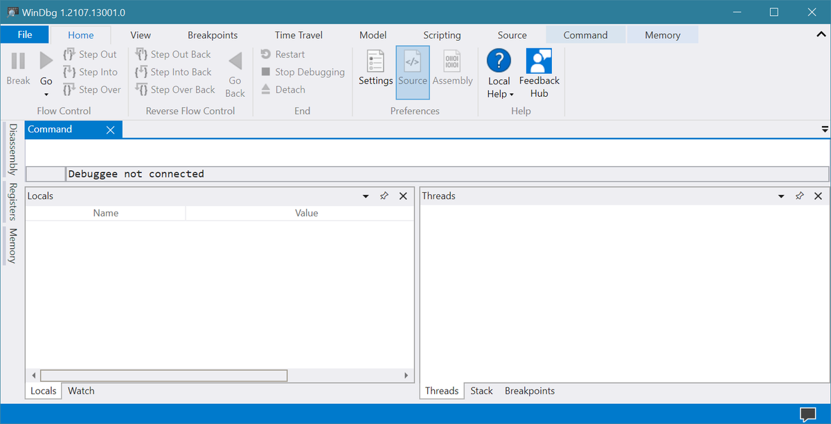Viewport: 831px width, 424px height.
Task: Click Locals horizontal scrollbar left arrow
Action: [33, 376]
